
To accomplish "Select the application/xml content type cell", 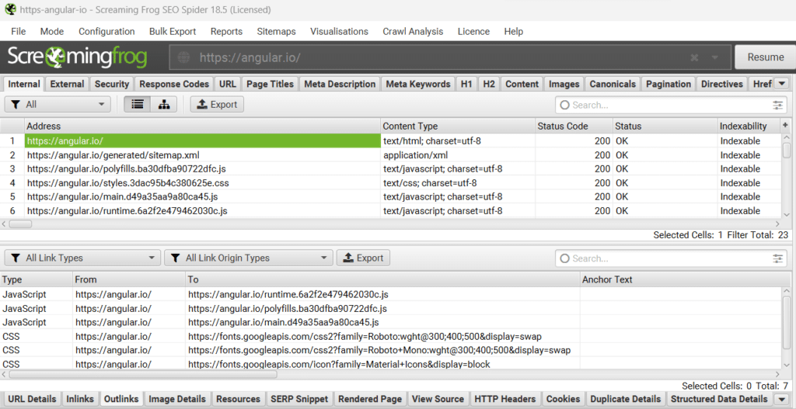I will (458, 155).
